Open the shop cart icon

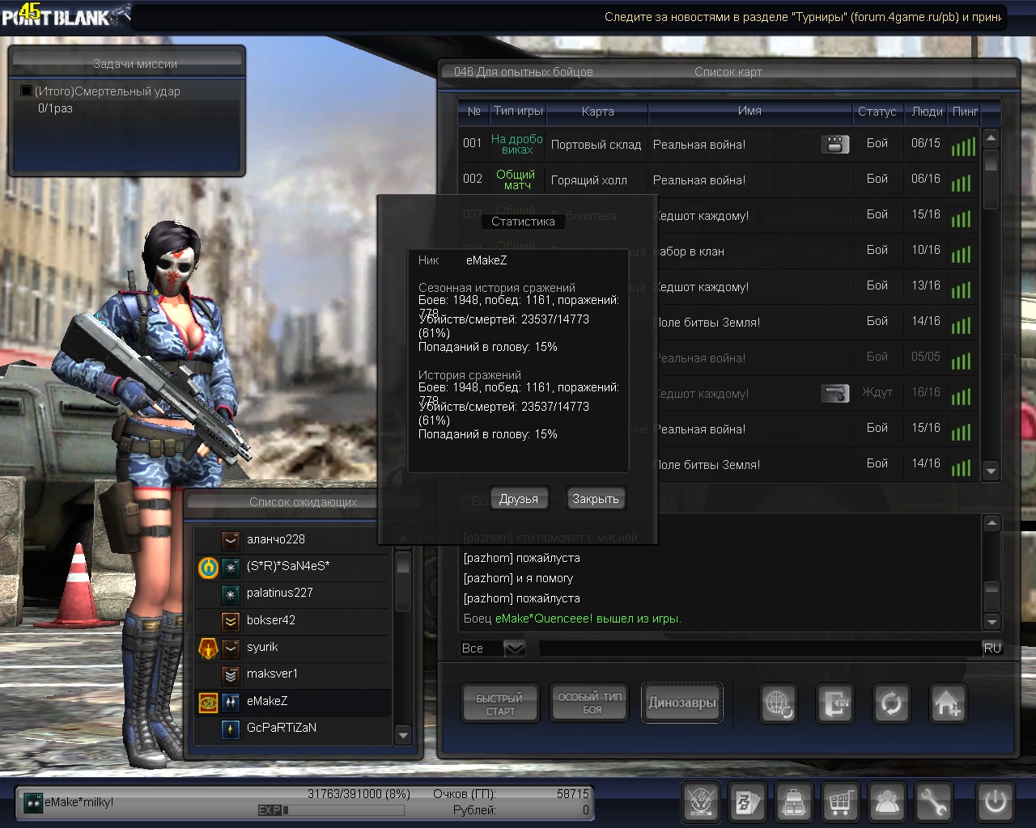coord(841,802)
